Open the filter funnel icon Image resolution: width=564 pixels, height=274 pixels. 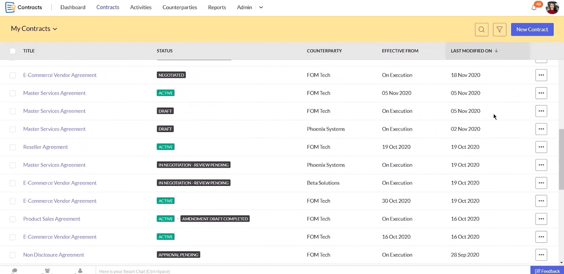coord(499,30)
